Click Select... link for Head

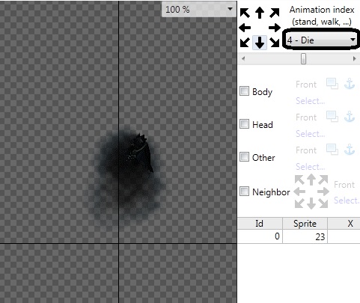point(310,134)
